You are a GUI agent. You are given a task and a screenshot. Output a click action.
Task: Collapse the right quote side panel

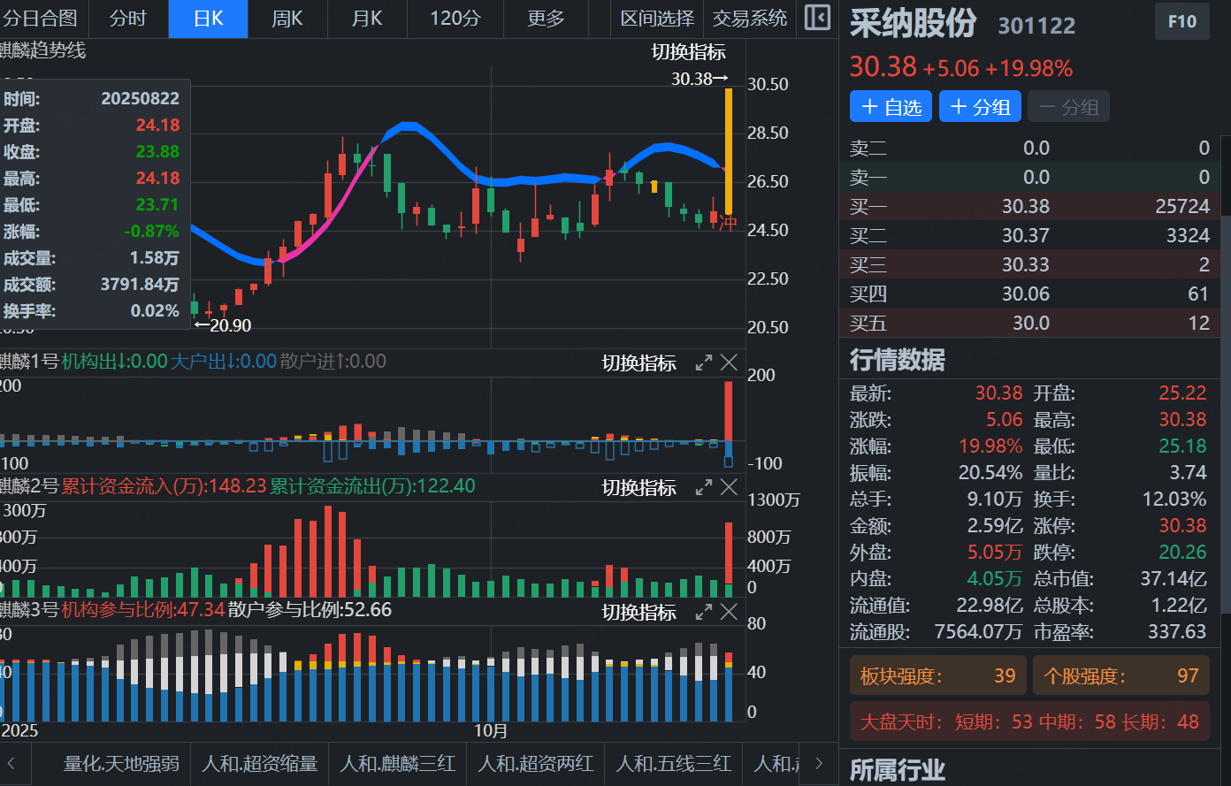pos(817,19)
